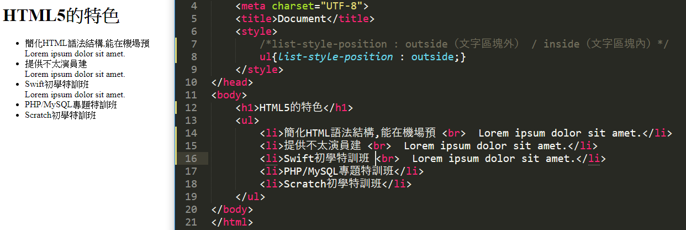Click the Document text inside the title tag
Image resolution: width=686 pixels, height=230 pixels.
[x=302, y=19]
